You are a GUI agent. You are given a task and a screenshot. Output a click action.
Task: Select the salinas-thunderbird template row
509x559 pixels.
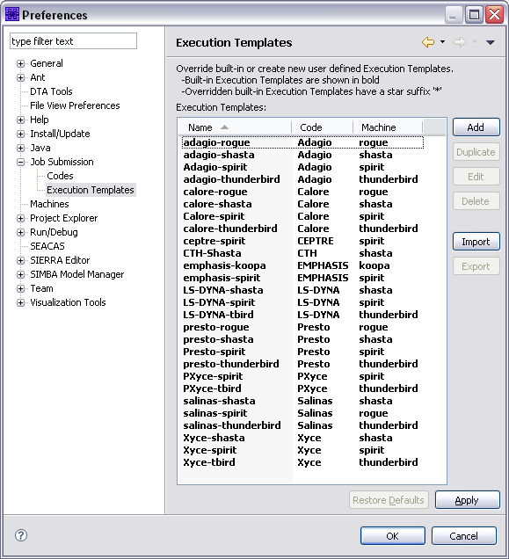302,425
